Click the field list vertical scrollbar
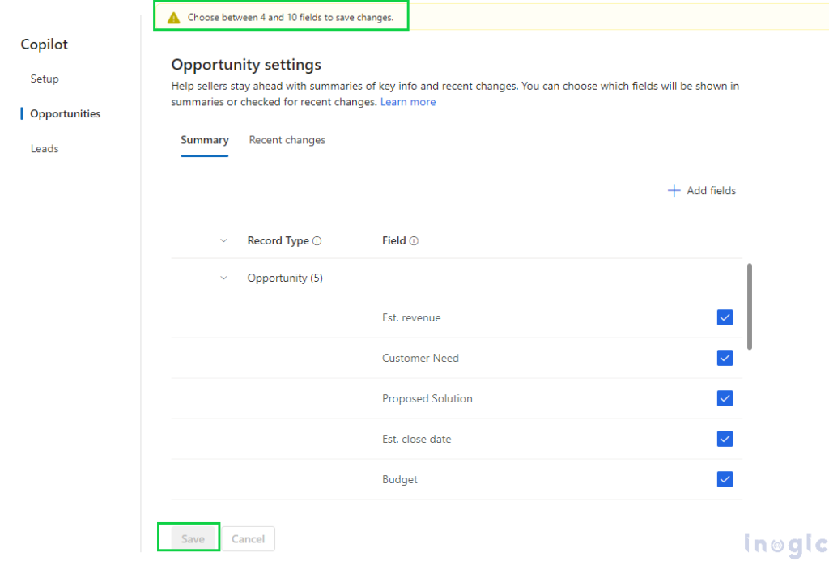This screenshot has height=561, width=829. 749,306
